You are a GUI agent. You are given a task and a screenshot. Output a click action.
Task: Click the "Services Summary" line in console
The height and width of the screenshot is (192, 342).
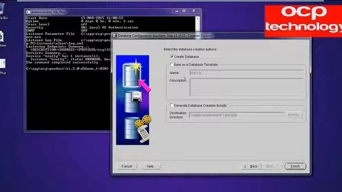tap(46, 53)
